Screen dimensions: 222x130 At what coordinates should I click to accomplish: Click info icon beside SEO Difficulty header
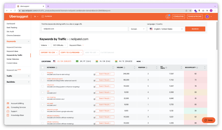[x=197, y=68]
